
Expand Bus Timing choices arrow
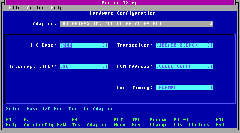pos(211,88)
